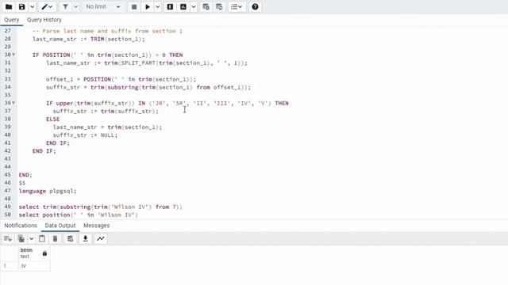508x285 pixels.
Task: Click the select trim substring line 49
Action: [101, 207]
